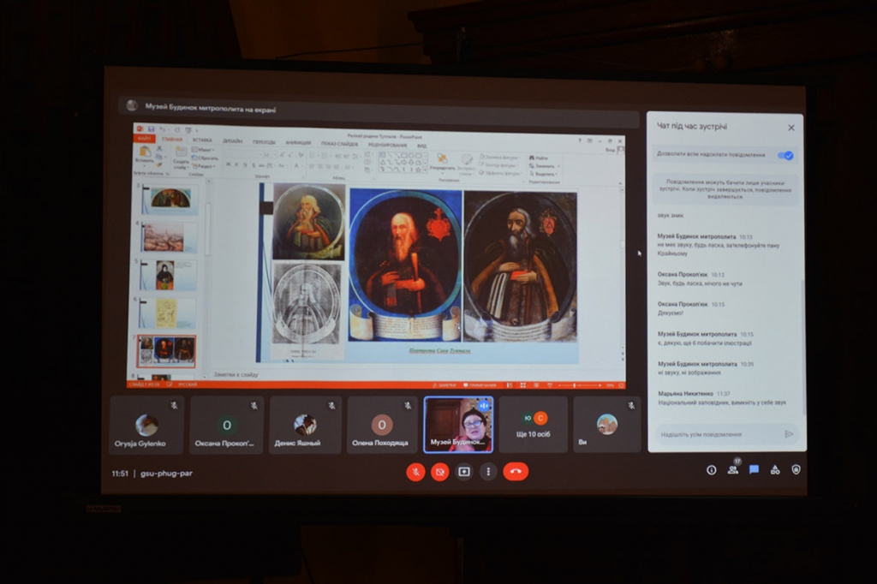The image size is (877, 584).
Task: Select slide 7 thumbnail in slide panel
Action: coord(167,351)
